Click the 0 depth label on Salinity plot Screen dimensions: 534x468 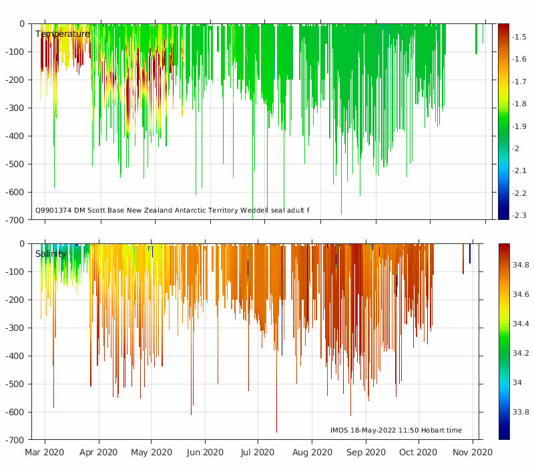coord(22,244)
